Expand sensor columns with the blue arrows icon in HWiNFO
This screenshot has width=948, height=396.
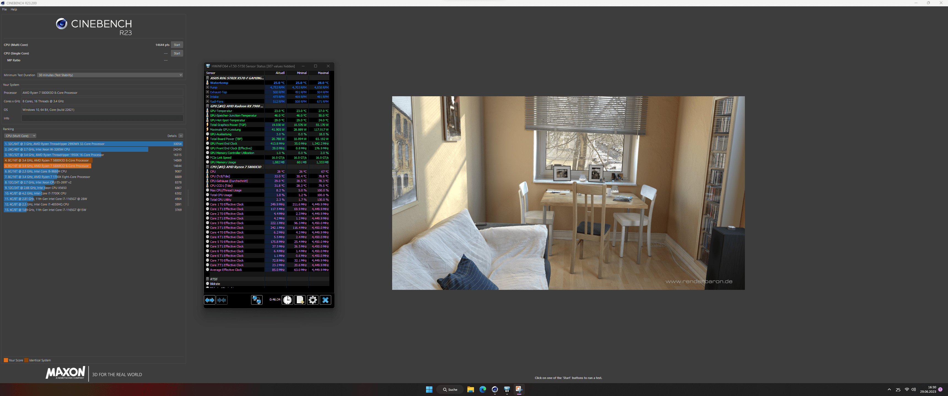(210, 300)
